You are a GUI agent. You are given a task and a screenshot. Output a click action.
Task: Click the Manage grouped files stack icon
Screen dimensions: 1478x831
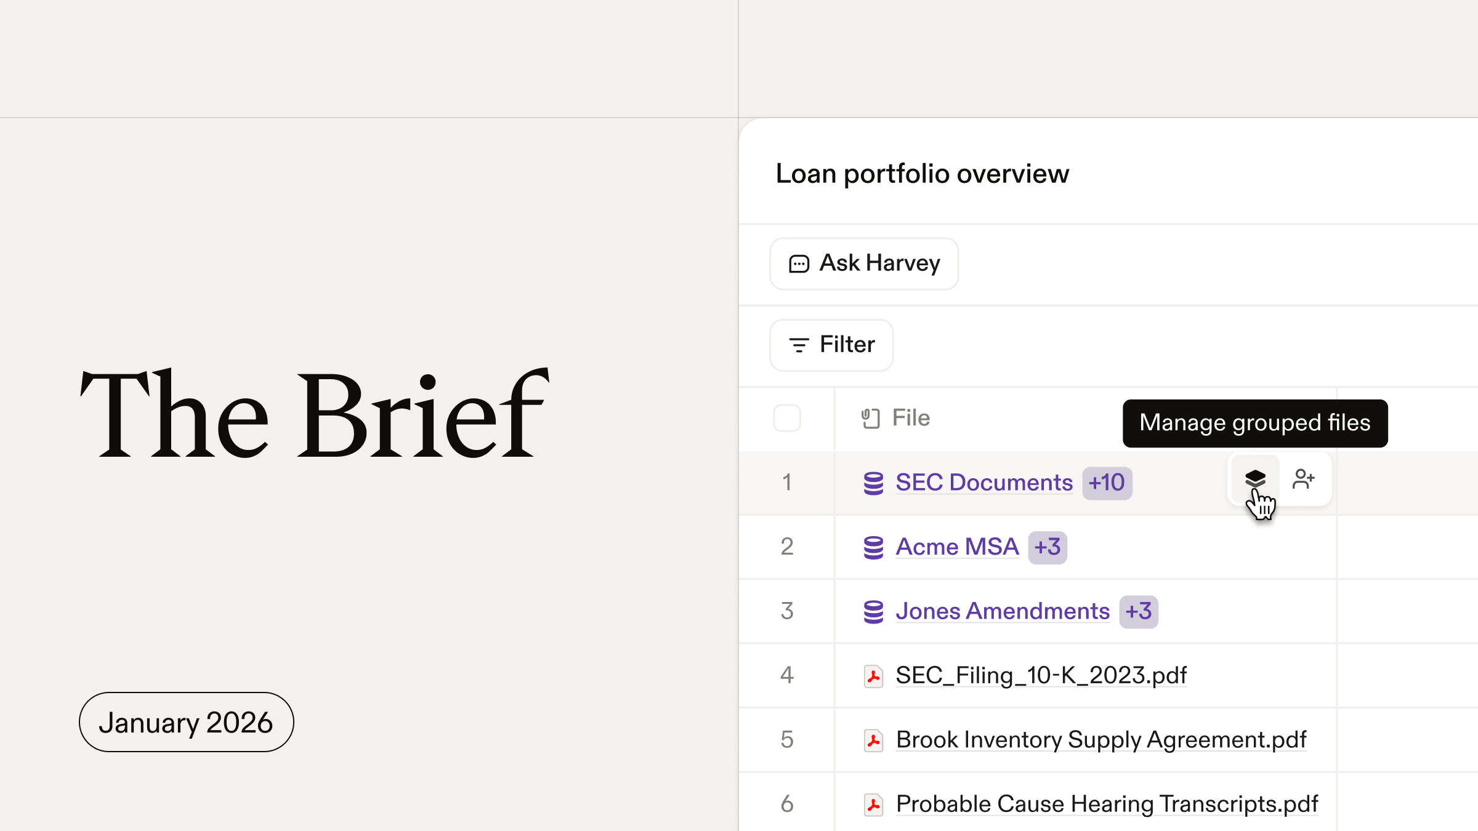tap(1255, 480)
